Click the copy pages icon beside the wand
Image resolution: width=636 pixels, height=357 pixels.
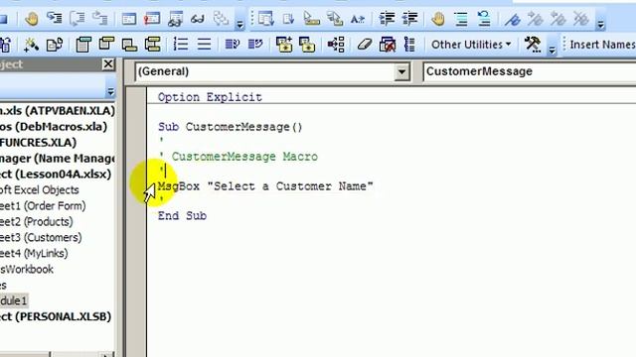point(55,44)
